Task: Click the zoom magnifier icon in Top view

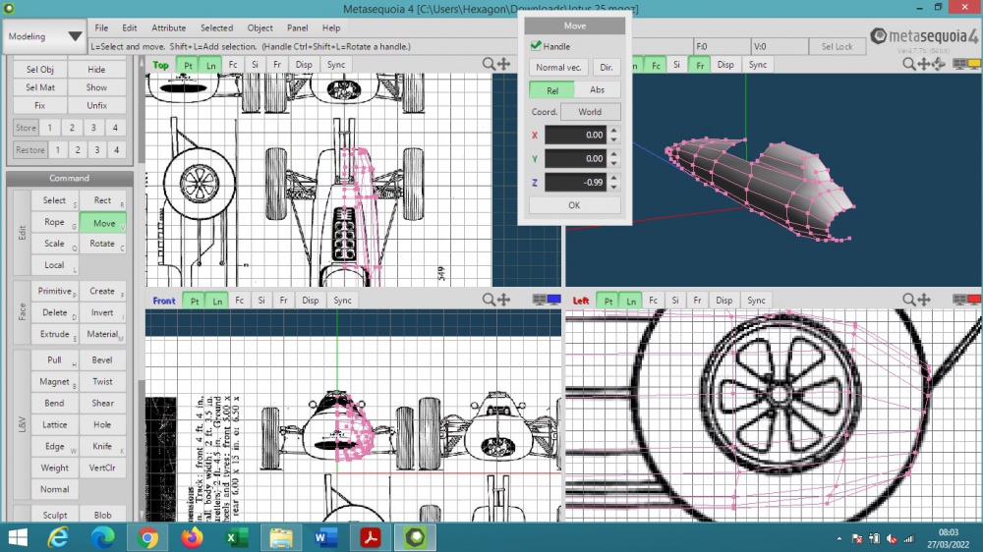Action: tap(489, 64)
